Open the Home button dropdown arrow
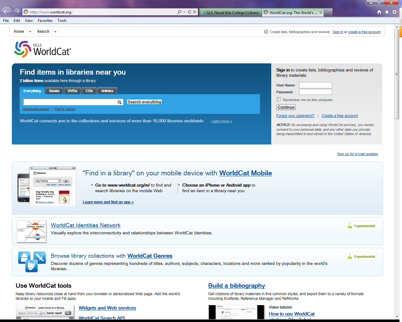 coord(30,32)
